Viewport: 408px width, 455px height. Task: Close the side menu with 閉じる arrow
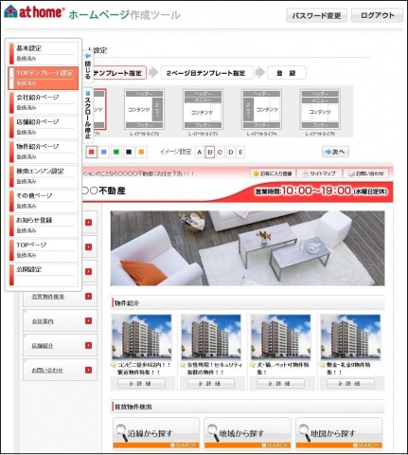(88, 65)
